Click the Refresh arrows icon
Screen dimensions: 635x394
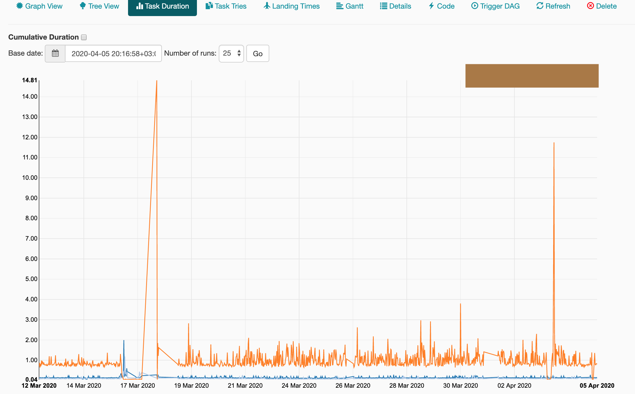tap(540, 6)
